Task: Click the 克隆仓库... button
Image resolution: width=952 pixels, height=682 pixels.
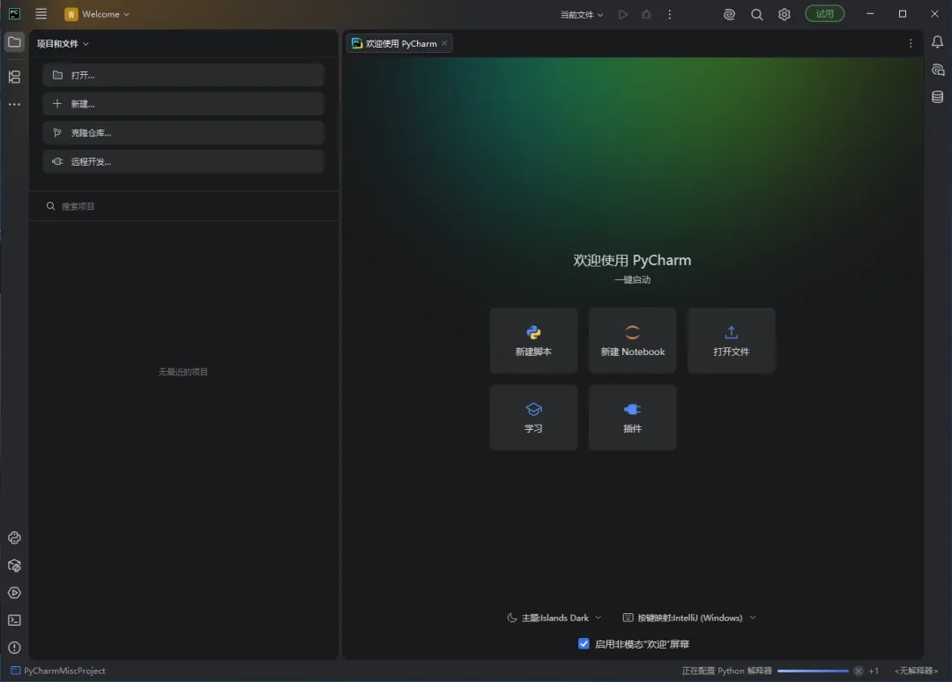Action: [183, 133]
